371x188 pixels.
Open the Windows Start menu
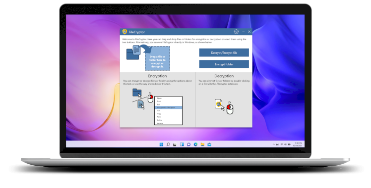pyautogui.click(x=161, y=144)
